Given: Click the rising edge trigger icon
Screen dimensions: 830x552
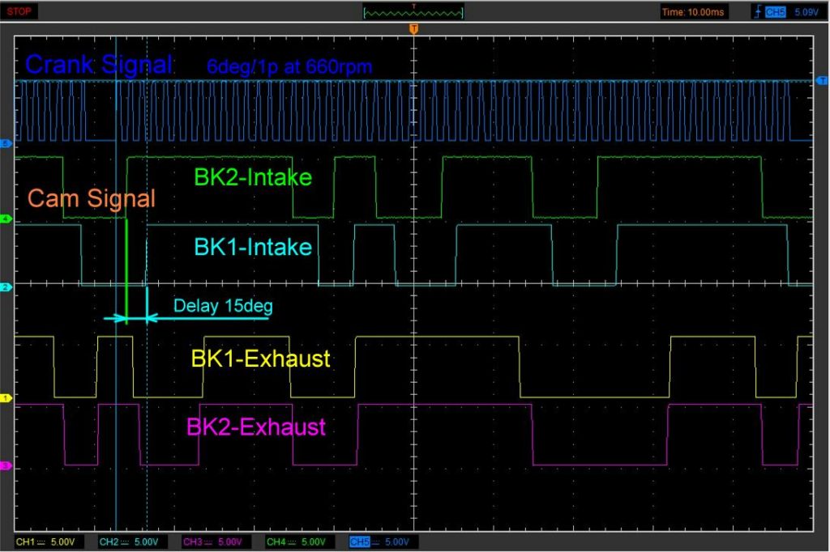Looking at the screenshot, I should (x=757, y=12).
